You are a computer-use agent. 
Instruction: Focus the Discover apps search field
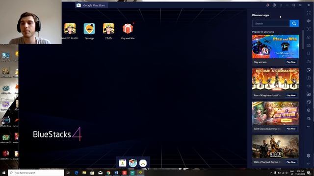(x=271, y=23)
